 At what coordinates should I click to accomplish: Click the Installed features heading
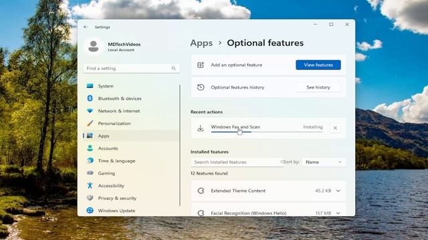pyautogui.click(x=209, y=151)
